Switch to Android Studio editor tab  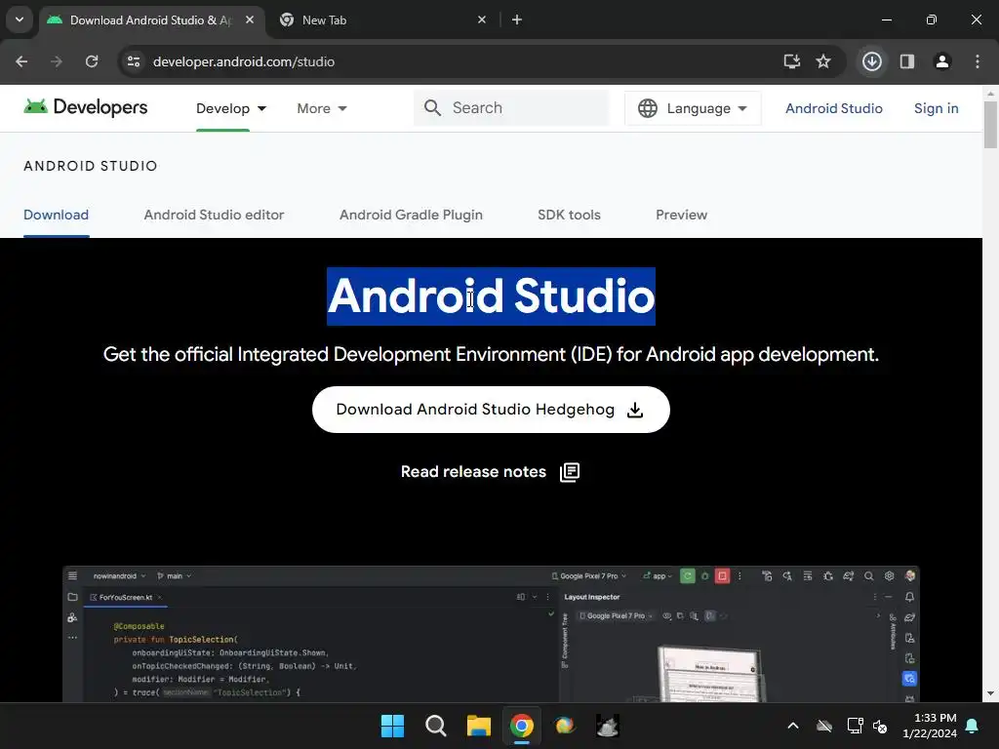214,215
